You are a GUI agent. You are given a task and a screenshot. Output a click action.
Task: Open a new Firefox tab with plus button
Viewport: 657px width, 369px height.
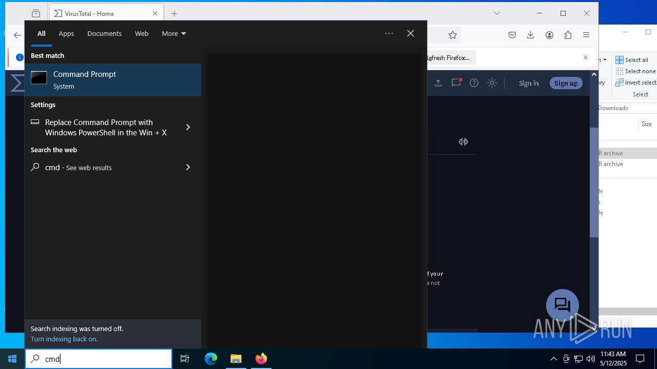click(x=175, y=13)
